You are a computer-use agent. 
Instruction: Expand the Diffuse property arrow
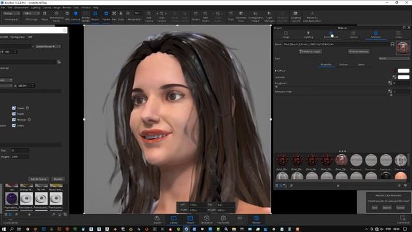coord(276,71)
